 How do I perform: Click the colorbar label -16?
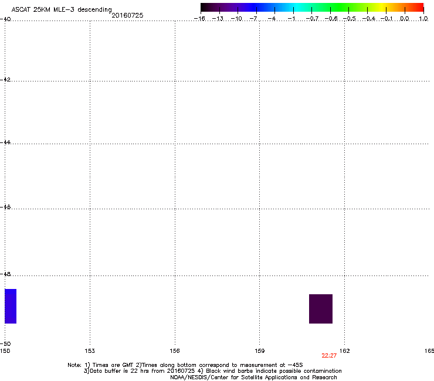pyautogui.click(x=199, y=19)
